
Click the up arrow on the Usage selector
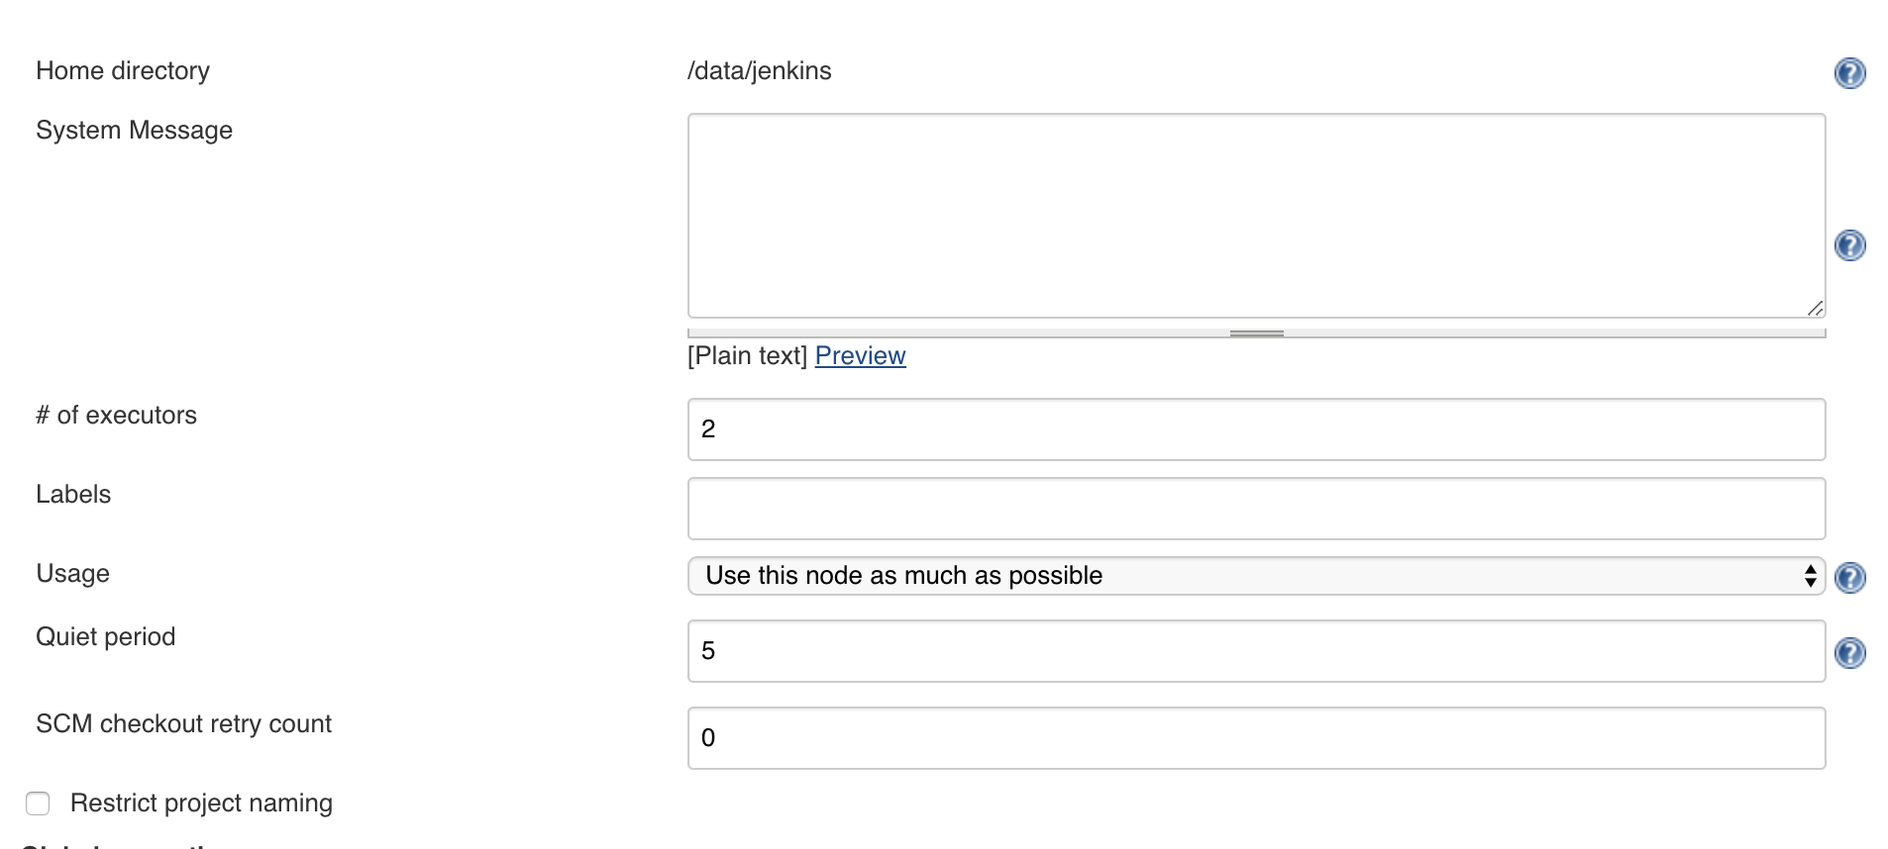tap(1810, 569)
